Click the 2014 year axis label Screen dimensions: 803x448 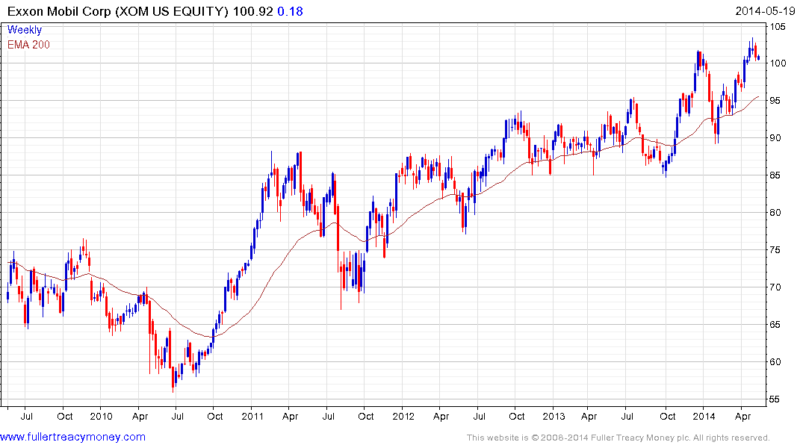[704, 416]
